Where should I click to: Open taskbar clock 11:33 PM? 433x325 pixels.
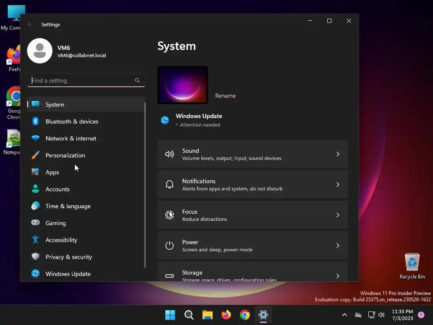[x=403, y=315]
